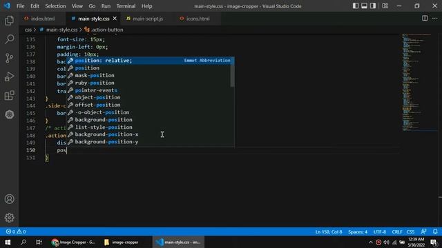Open the Manage gear icon
The height and width of the screenshot is (248, 442).
click(9, 218)
